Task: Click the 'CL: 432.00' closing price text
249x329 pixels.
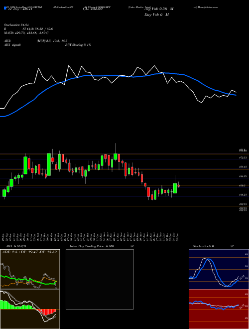Action: [93, 9]
